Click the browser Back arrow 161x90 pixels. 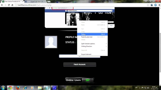pos(2,5)
